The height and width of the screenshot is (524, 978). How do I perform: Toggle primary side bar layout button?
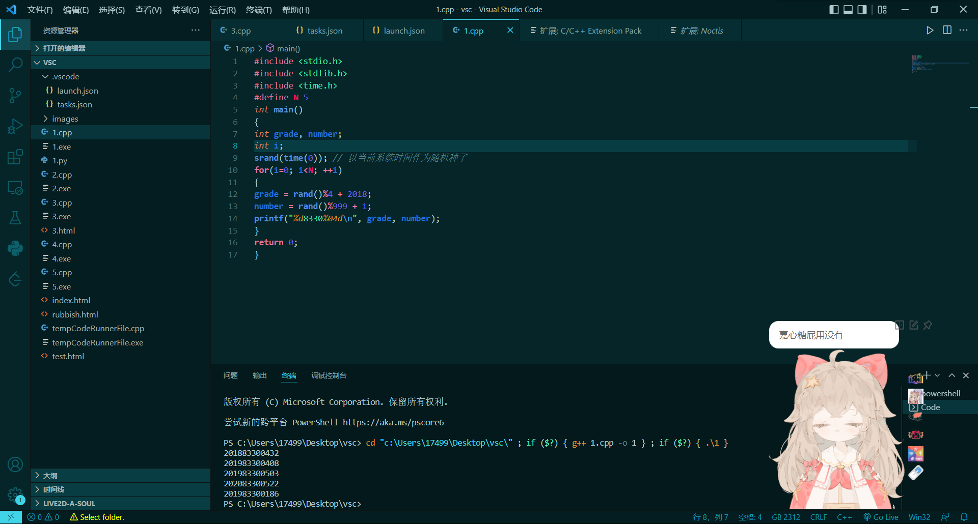[834, 10]
